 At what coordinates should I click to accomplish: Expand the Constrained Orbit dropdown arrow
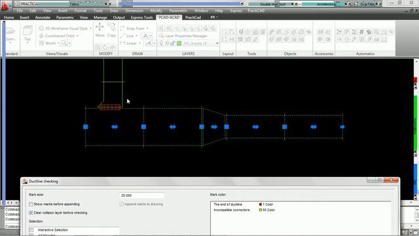78,36
